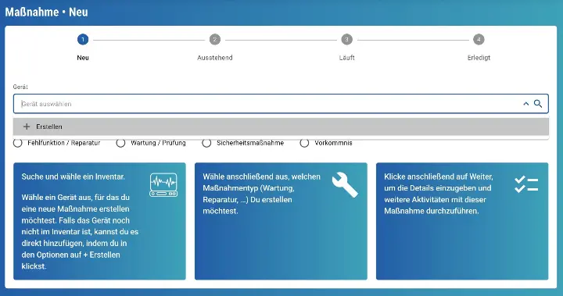Click the 'Klicke anschließend auf Weiter' card text
This screenshot has height=296, width=563.
click(x=439, y=194)
